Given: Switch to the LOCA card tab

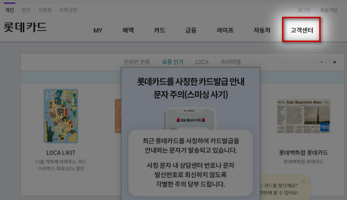Looking at the screenshot, I should (x=202, y=62).
